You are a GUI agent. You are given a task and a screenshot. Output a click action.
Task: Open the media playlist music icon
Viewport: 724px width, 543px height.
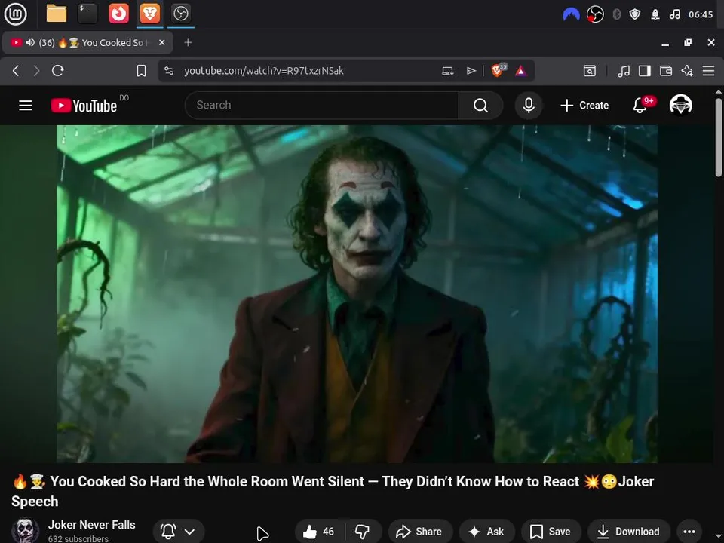(x=624, y=71)
